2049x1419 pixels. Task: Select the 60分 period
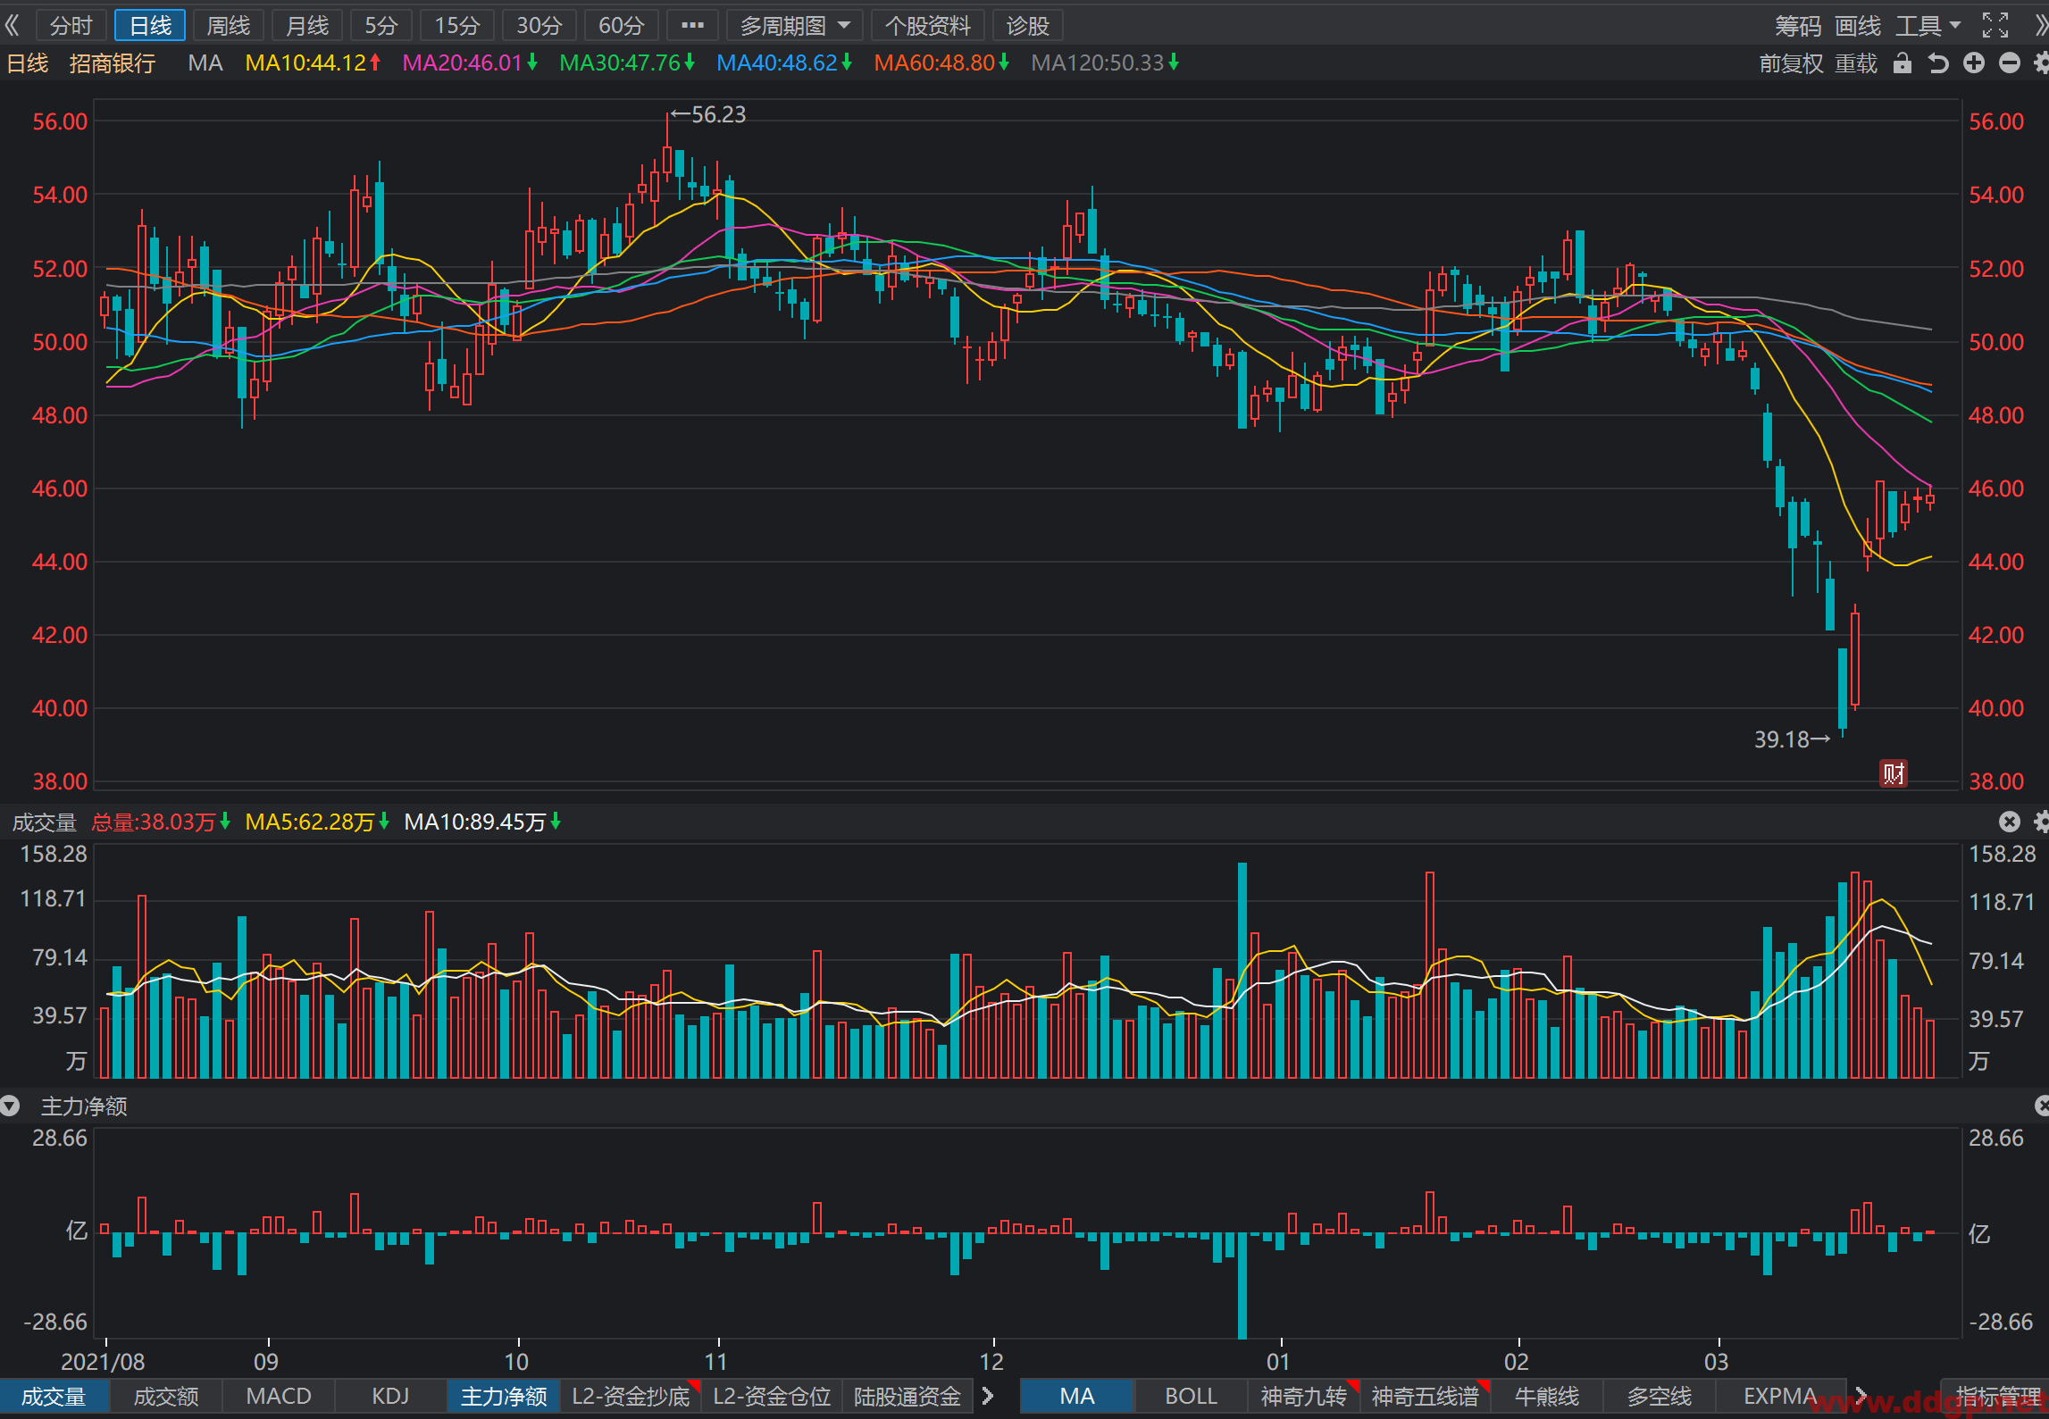point(622,26)
